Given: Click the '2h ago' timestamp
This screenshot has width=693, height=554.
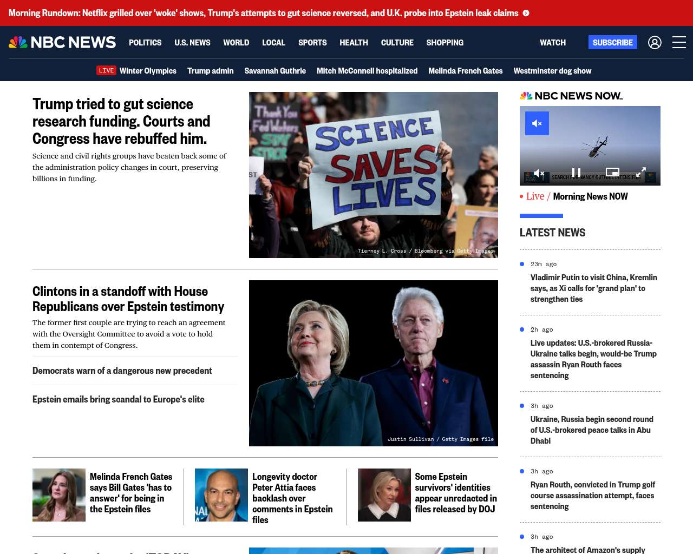Looking at the screenshot, I should pos(542,329).
